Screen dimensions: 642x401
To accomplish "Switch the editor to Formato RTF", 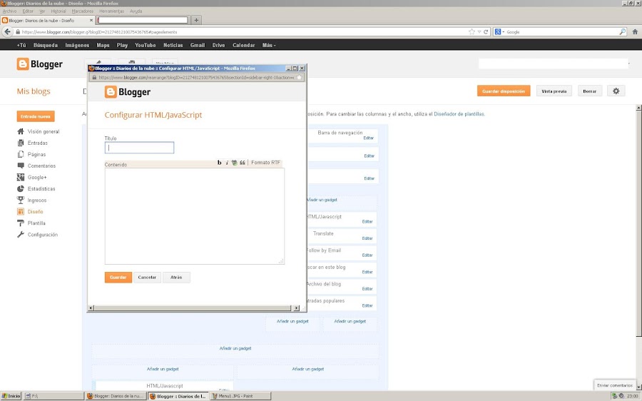I will pos(266,163).
